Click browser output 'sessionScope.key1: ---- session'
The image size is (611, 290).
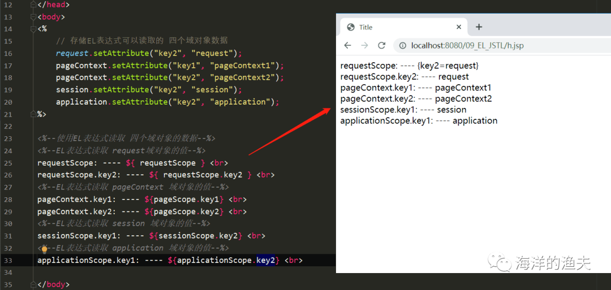click(x=403, y=109)
